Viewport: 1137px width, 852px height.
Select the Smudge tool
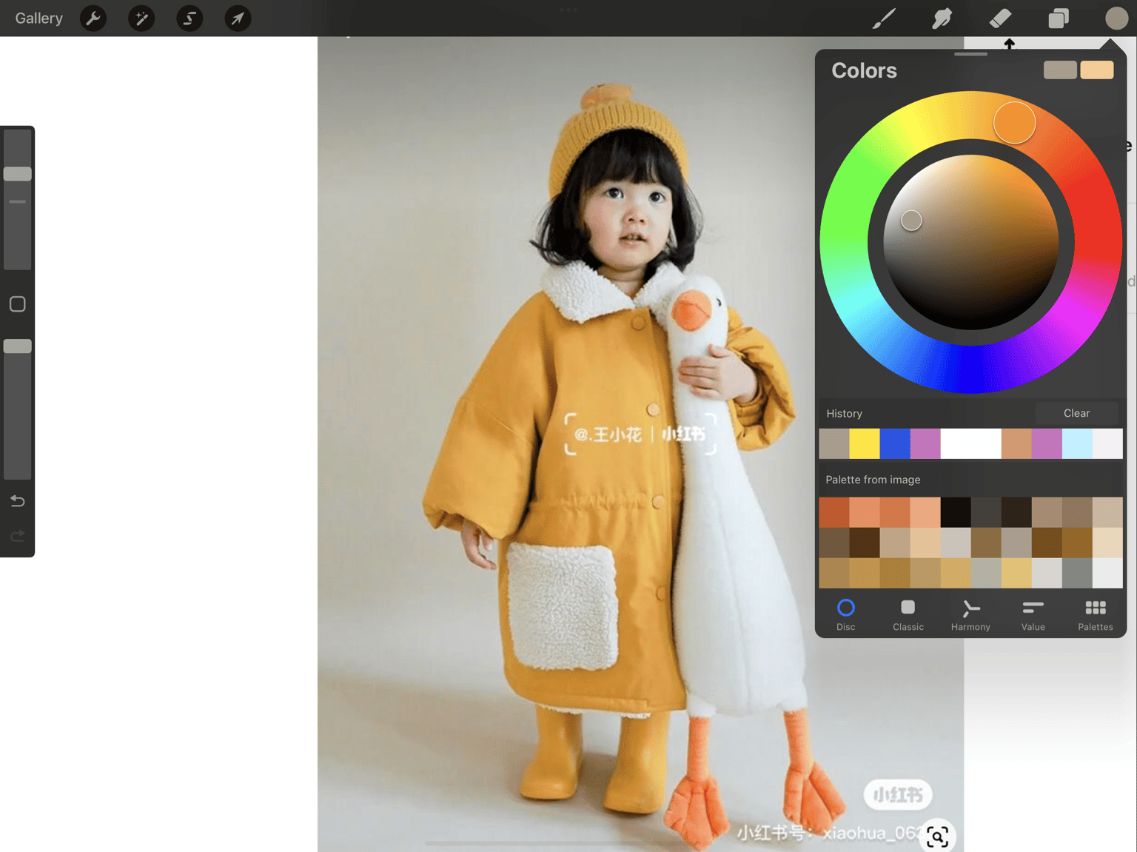click(942, 18)
